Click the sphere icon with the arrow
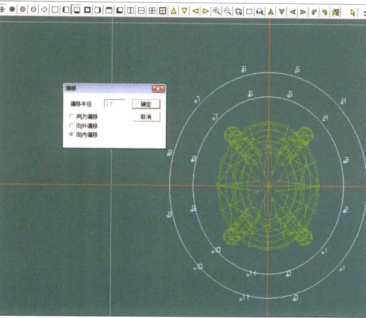This screenshot has width=366, height=318. click(x=44, y=10)
